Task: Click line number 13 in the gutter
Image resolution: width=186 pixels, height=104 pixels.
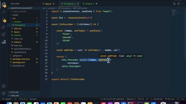Action: (46, 50)
